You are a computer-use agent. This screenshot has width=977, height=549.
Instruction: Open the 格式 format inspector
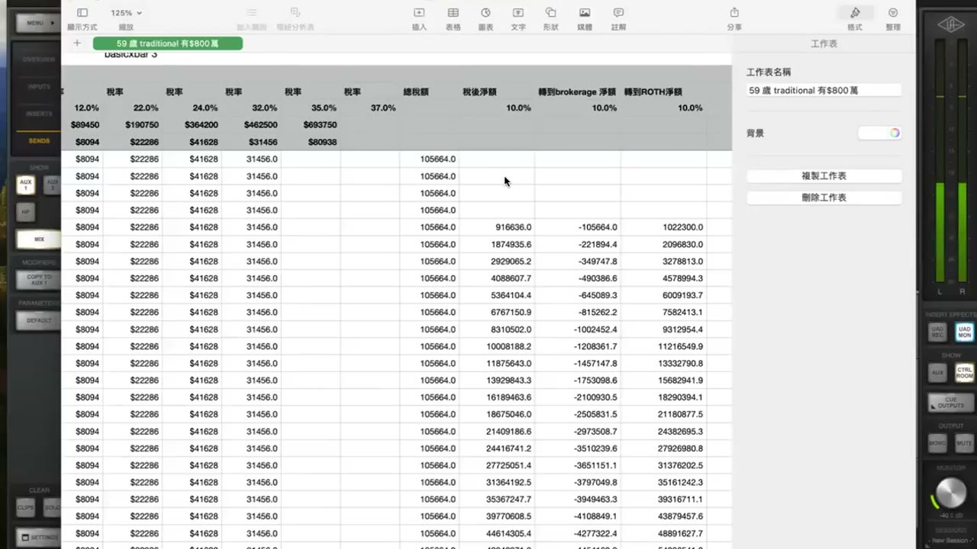coord(855,13)
